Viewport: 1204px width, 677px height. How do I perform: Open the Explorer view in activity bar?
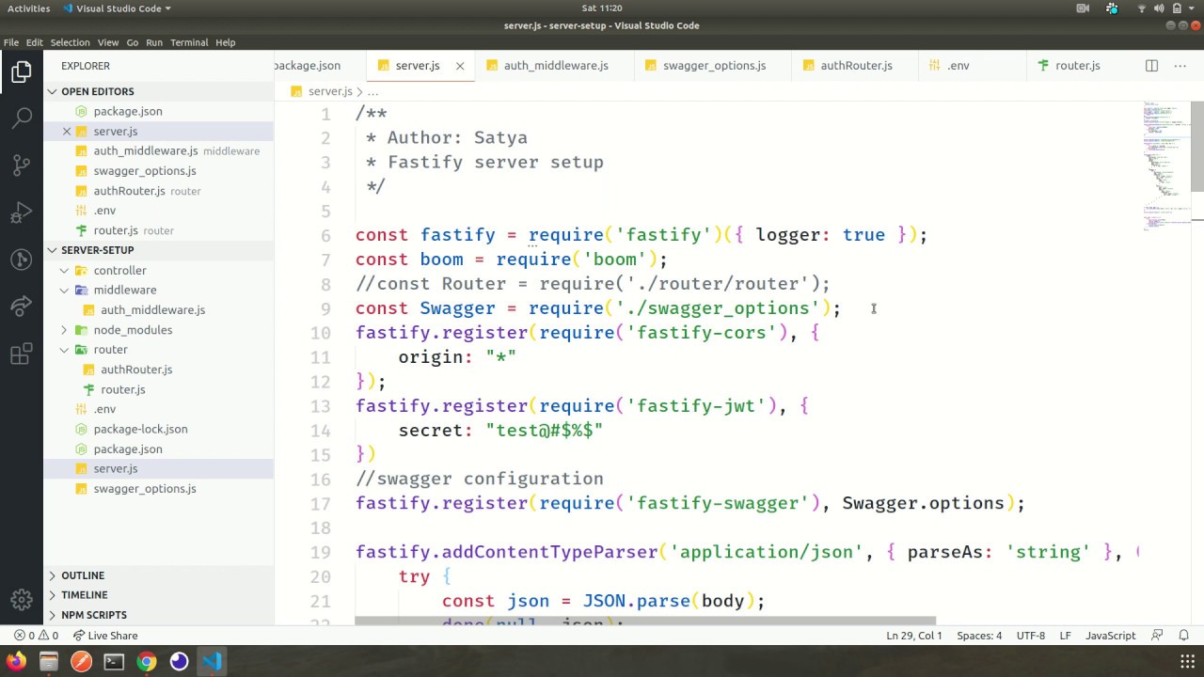point(22,71)
